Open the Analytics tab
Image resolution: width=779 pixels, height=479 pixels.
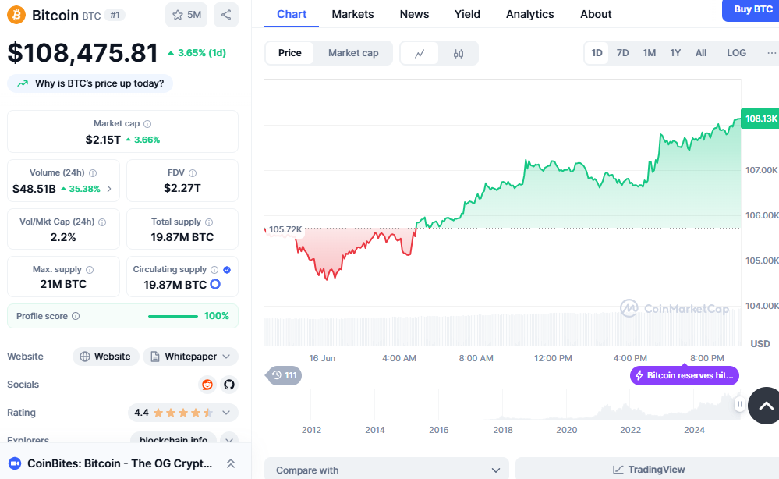(529, 14)
